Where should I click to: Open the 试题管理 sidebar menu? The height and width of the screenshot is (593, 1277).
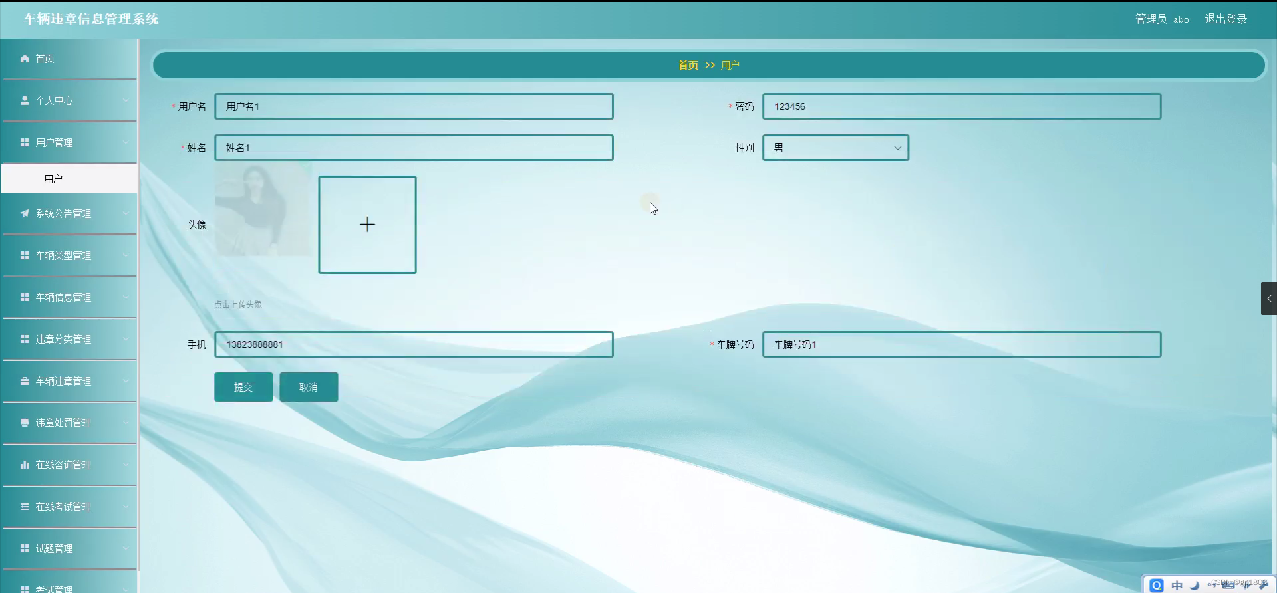point(69,548)
